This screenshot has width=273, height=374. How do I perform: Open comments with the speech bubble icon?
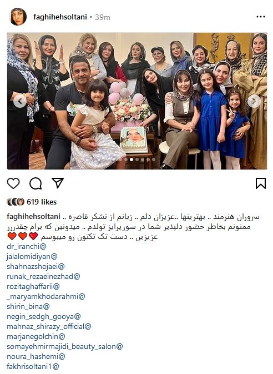(36, 183)
